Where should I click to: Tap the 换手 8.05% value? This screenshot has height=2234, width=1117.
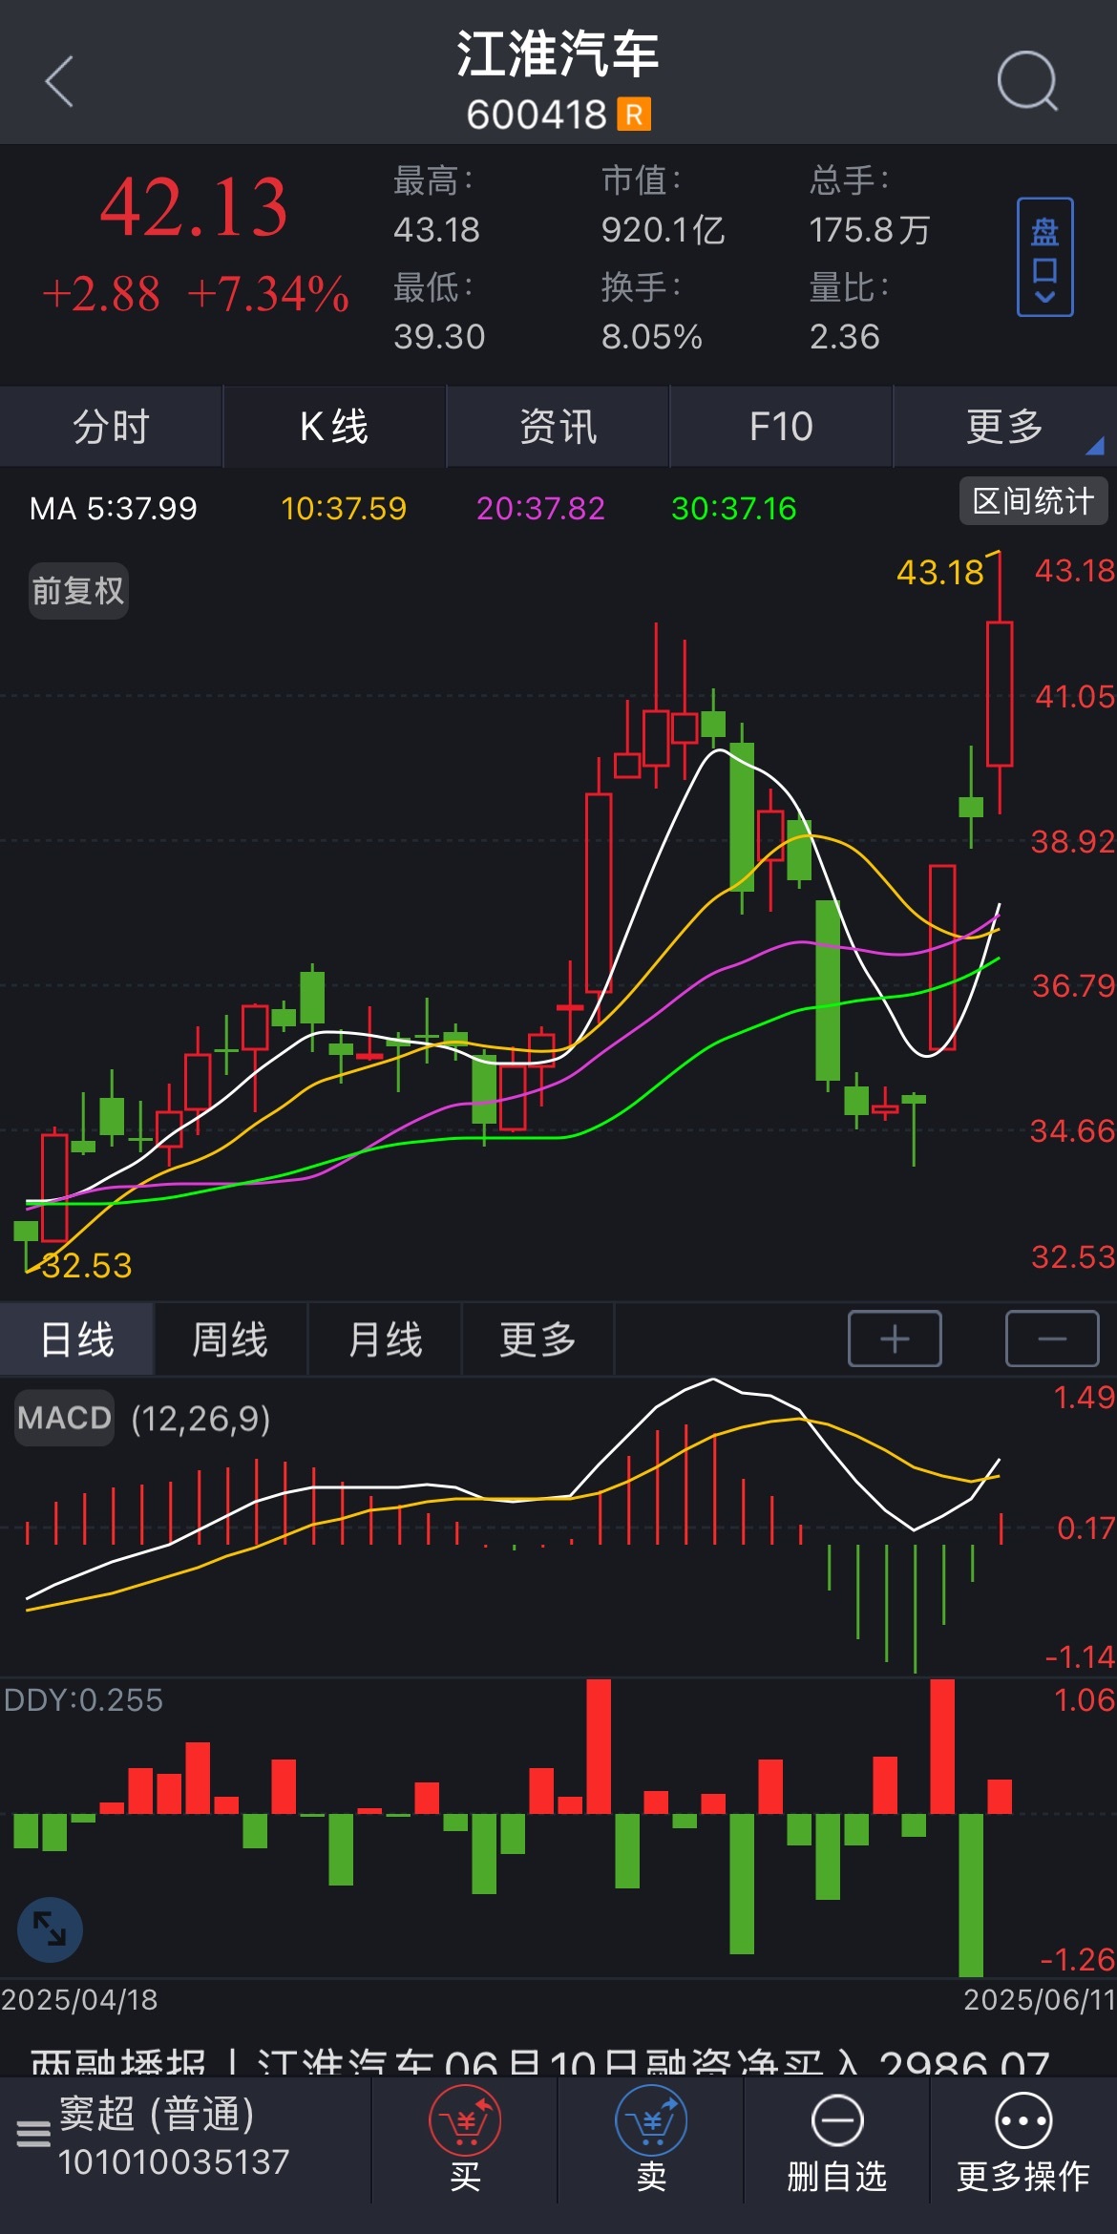pos(651,337)
